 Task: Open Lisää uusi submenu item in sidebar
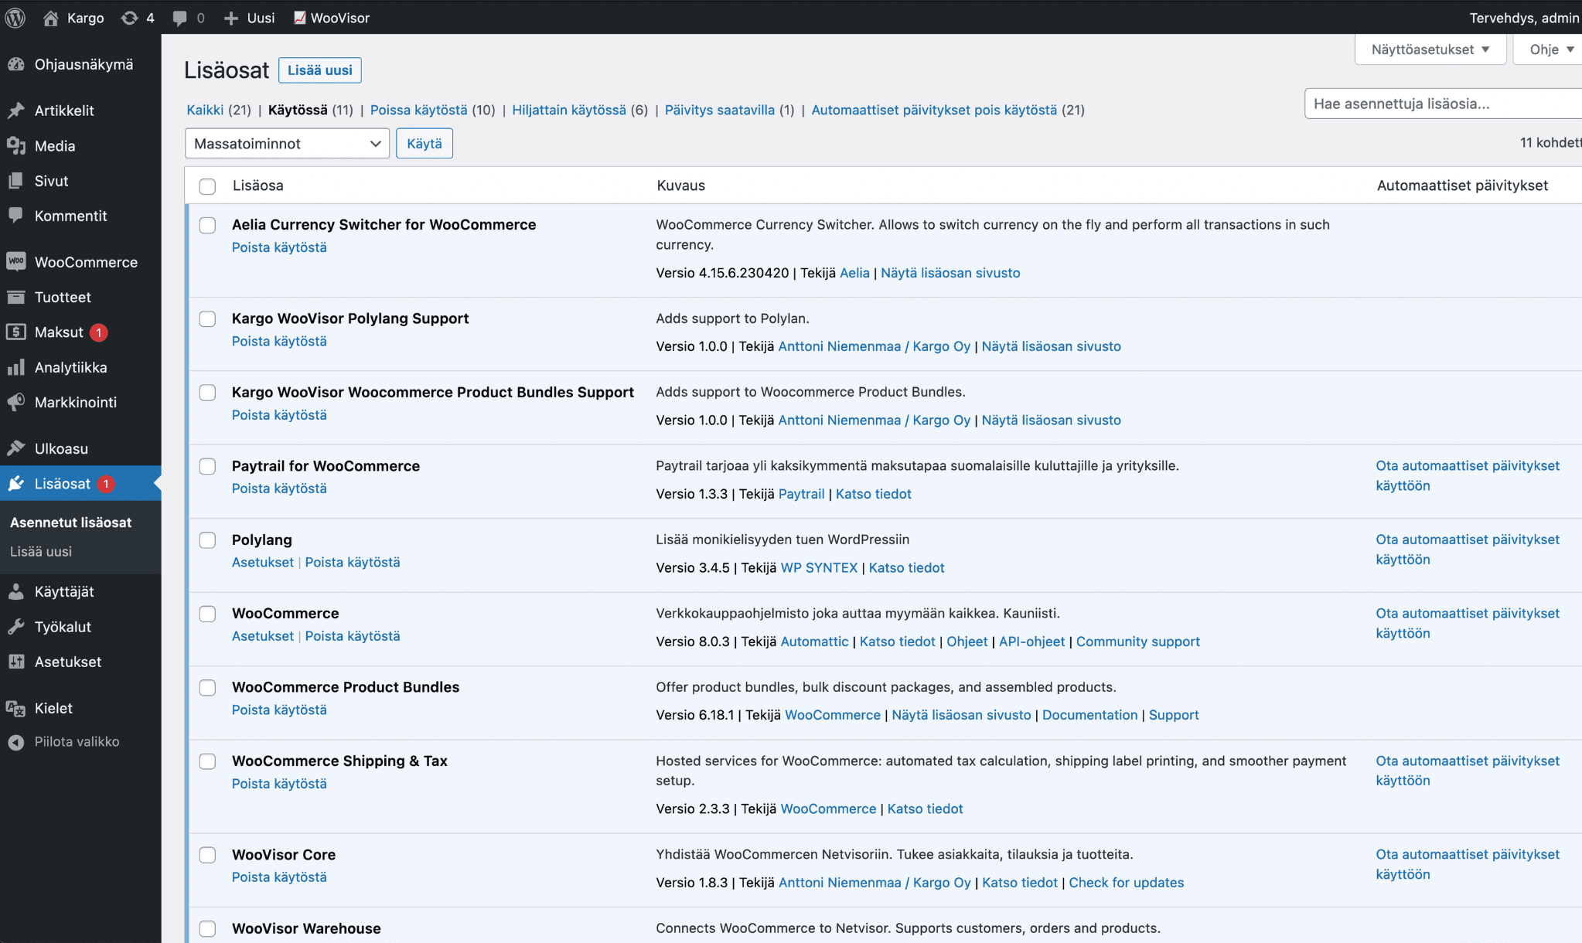[41, 551]
